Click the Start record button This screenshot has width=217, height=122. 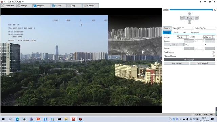(176, 63)
